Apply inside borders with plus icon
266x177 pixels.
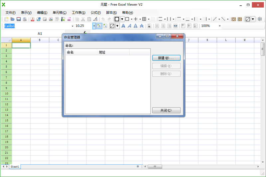tap(136, 19)
